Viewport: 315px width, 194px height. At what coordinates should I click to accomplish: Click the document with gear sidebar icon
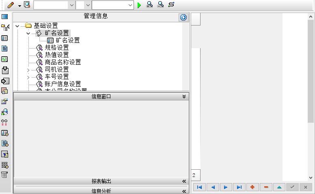5,143
